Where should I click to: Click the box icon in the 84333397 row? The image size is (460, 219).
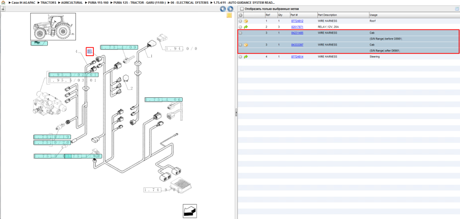(246, 45)
